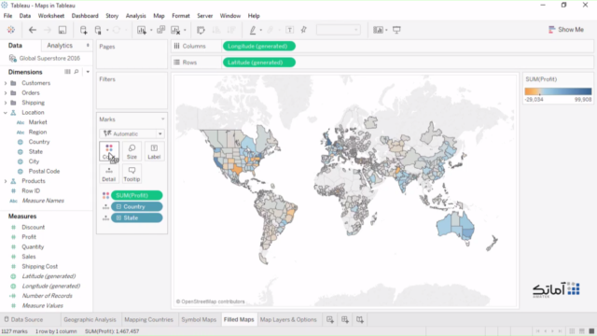Image resolution: width=597 pixels, height=336 pixels.
Task: Select the Discount measure
Action: pyautogui.click(x=34, y=228)
